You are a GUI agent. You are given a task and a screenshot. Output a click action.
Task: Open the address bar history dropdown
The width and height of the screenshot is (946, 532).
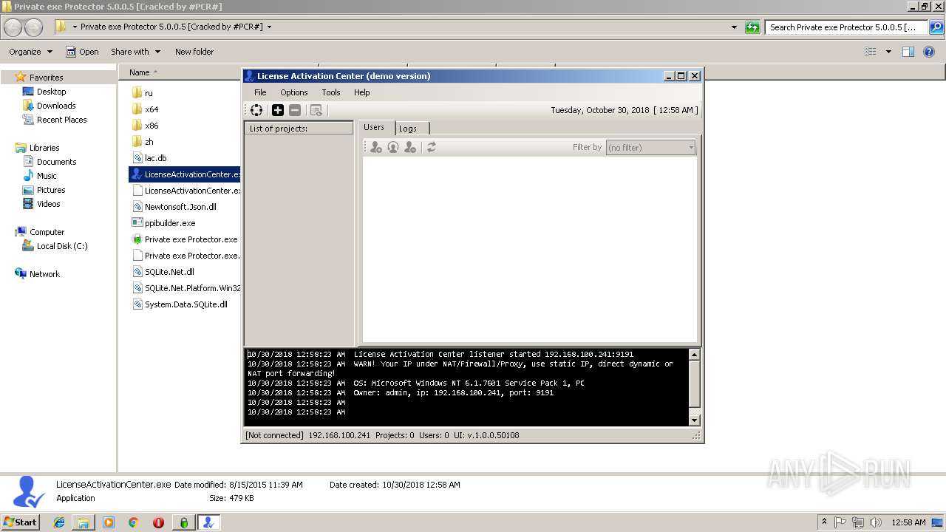coord(734,27)
